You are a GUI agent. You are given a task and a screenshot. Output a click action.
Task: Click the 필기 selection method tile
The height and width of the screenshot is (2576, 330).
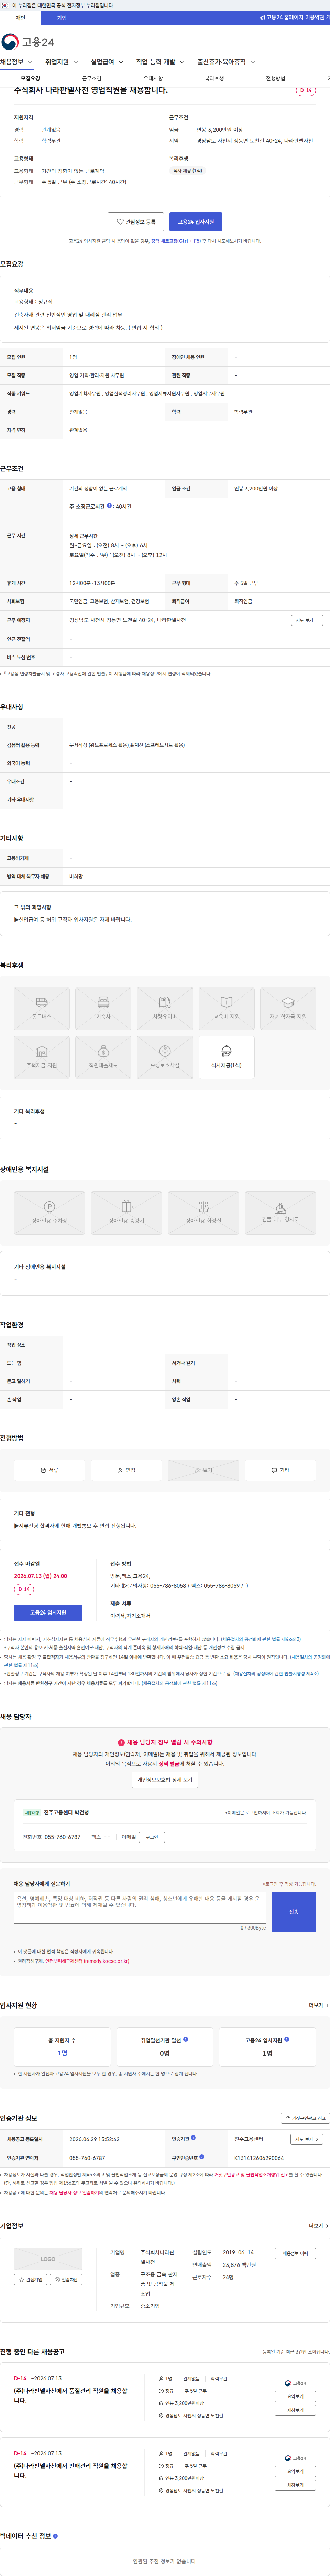pyautogui.click(x=203, y=1470)
